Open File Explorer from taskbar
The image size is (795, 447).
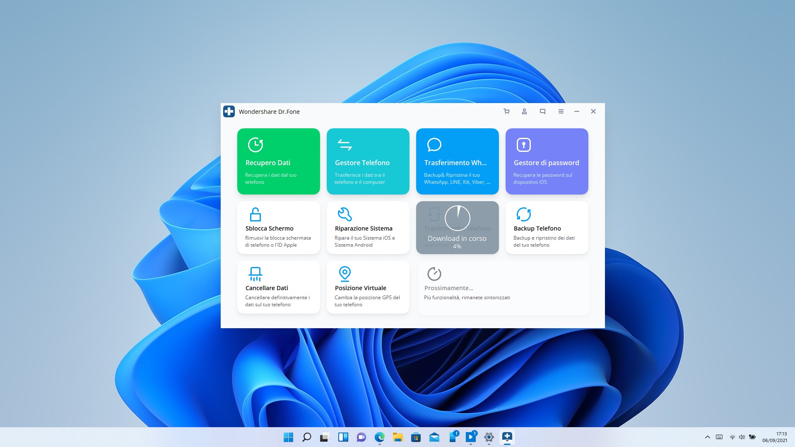(397, 437)
